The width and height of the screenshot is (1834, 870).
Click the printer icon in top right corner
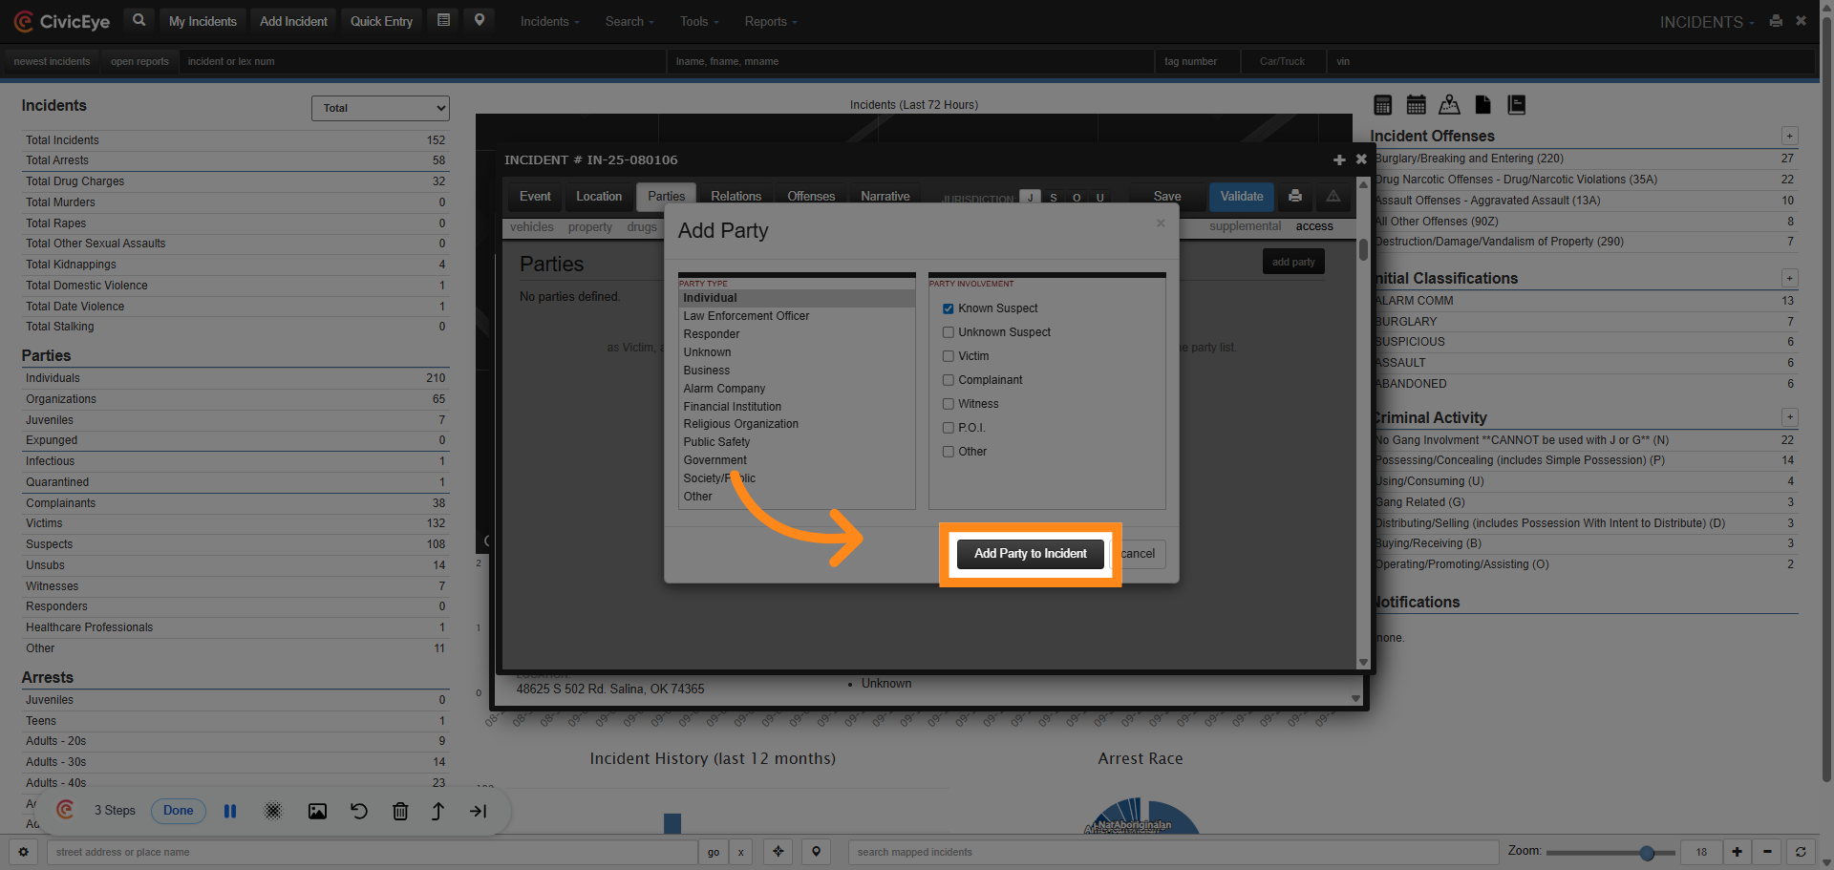1776,20
